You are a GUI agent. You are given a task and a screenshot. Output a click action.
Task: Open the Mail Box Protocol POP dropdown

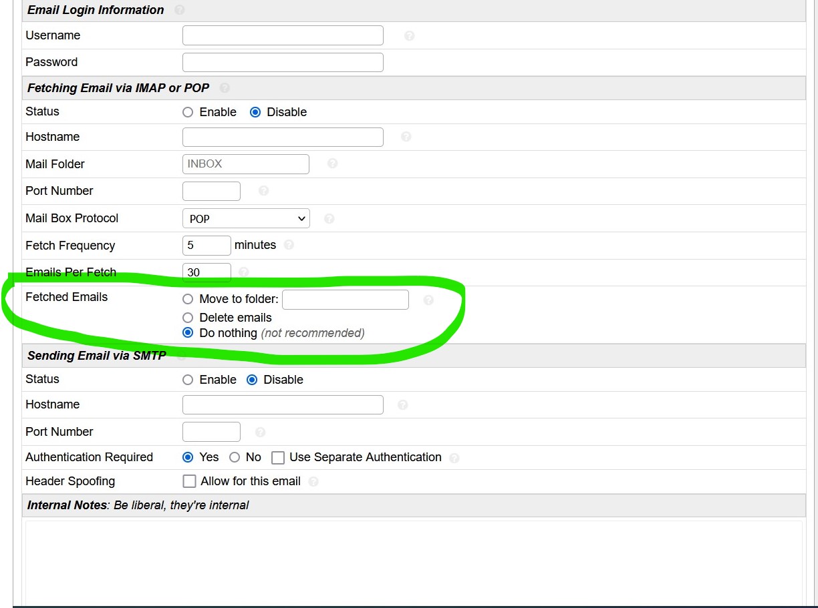point(246,218)
